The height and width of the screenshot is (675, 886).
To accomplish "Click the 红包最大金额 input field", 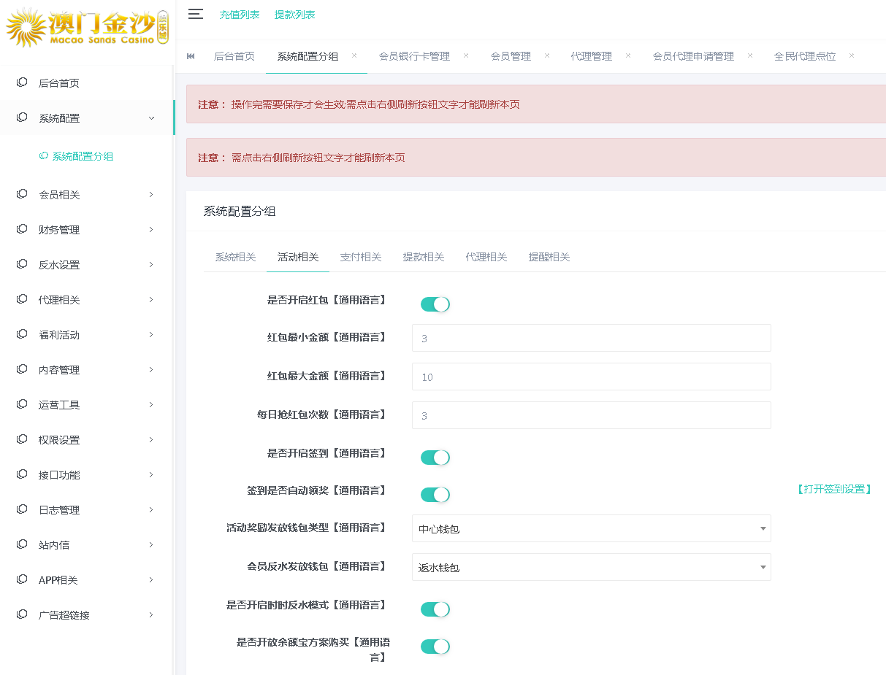I will click(591, 377).
